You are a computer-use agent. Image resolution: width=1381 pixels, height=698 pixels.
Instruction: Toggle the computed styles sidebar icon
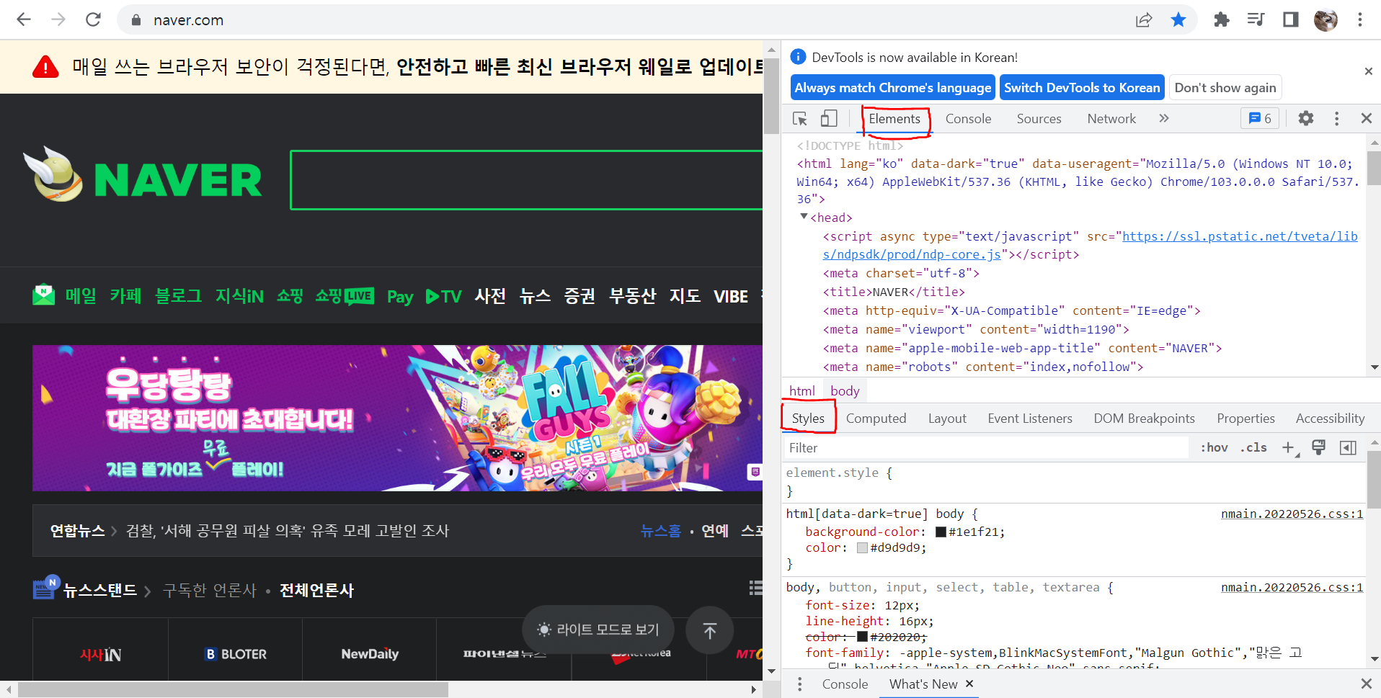[1347, 447]
